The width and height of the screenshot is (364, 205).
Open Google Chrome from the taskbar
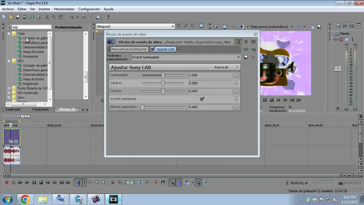[25, 200]
